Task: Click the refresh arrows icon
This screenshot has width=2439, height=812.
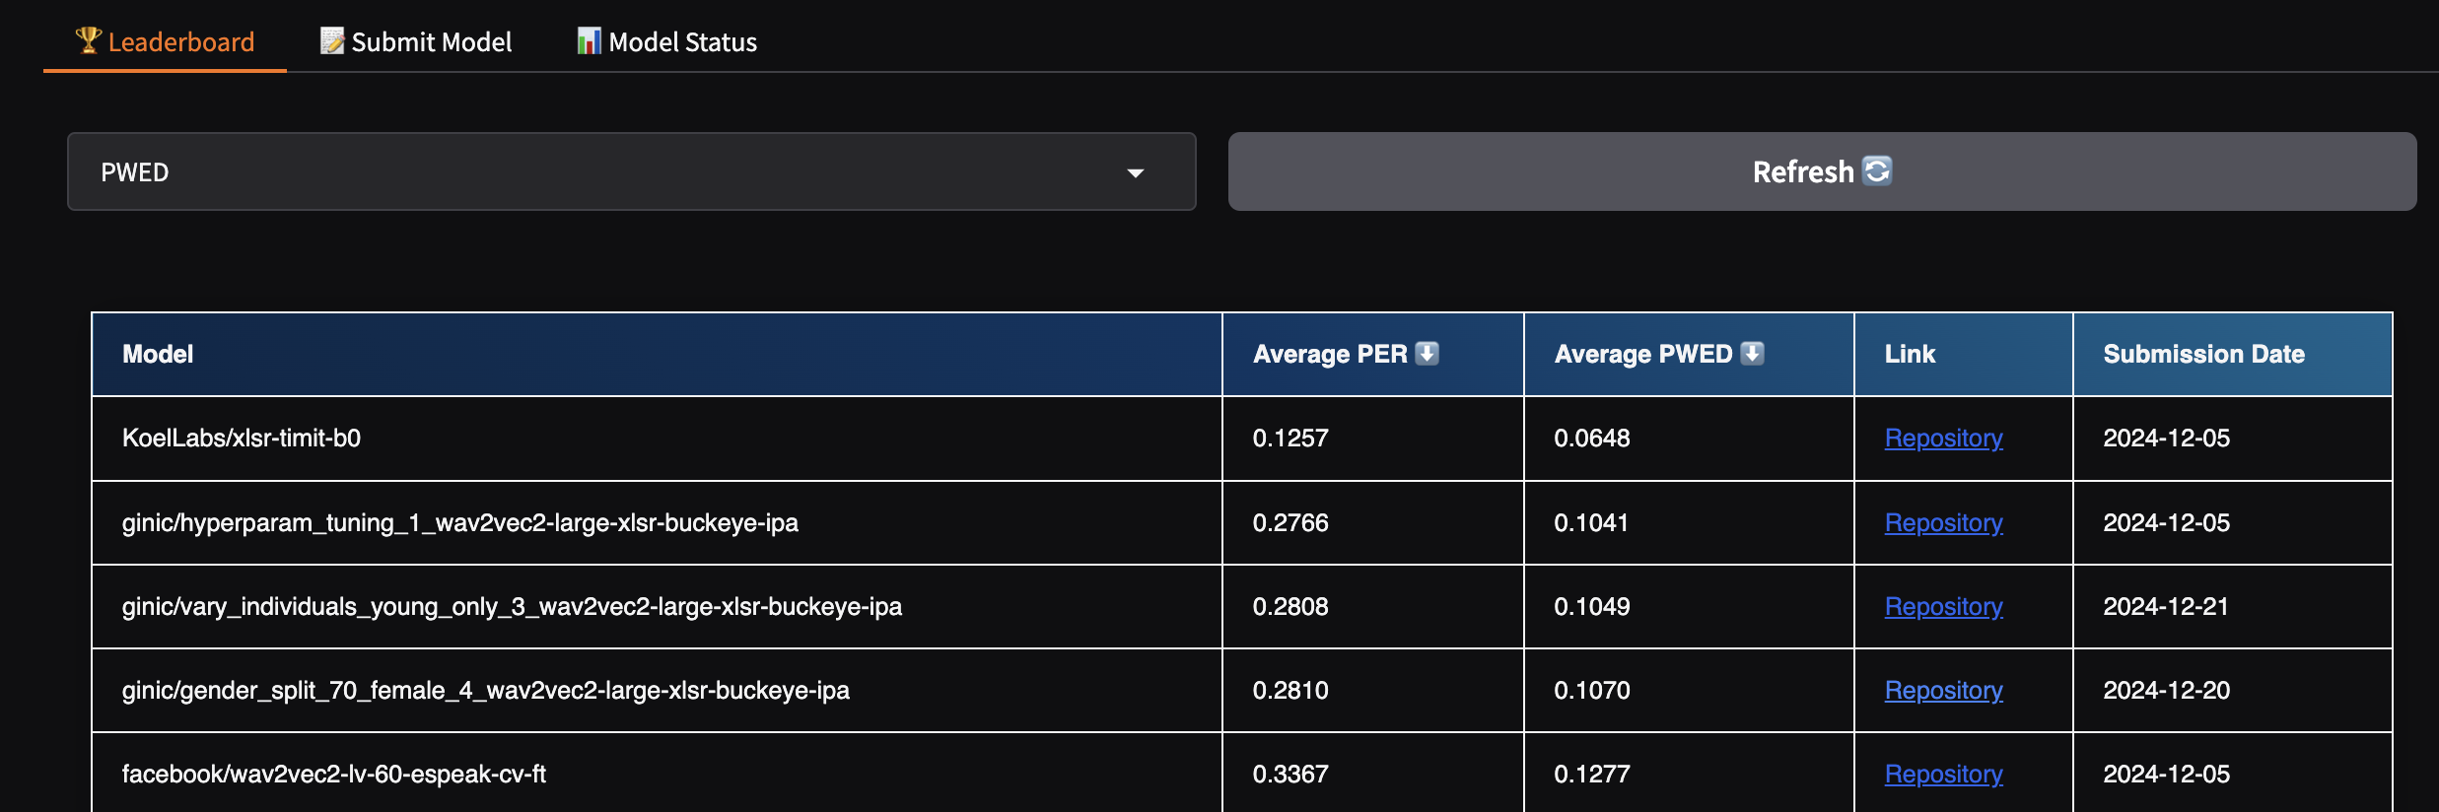Action: (x=1877, y=170)
